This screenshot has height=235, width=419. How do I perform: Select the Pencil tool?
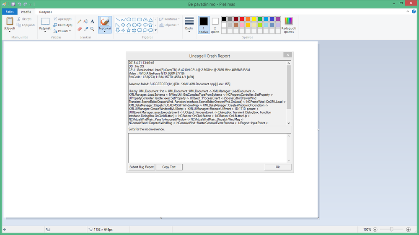(80, 21)
